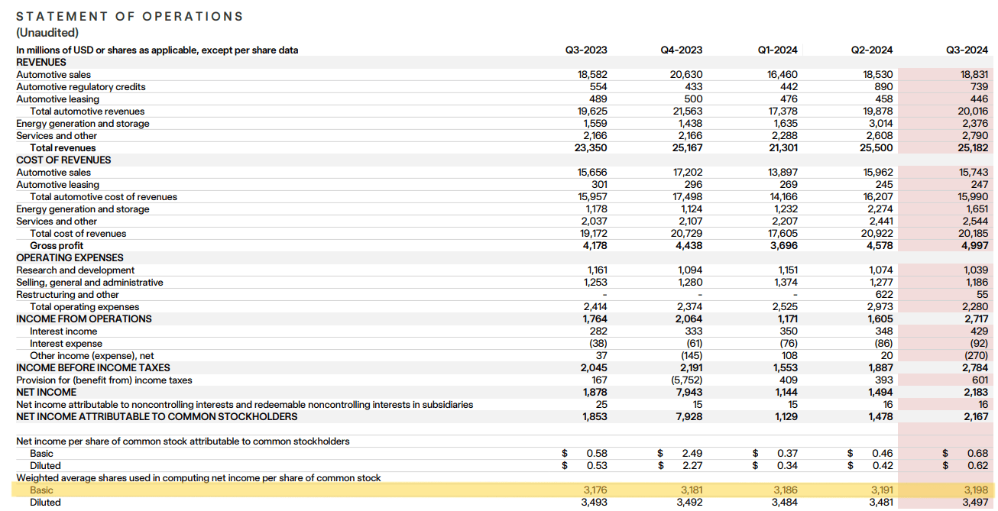Click Q3-2023 basic EPS 0.58
This screenshot has height=511, width=998.
tap(597, 454)
